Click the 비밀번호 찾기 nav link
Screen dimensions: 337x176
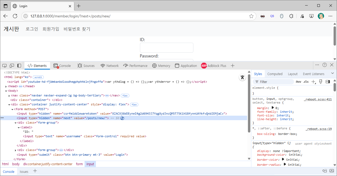coord(77,29)
